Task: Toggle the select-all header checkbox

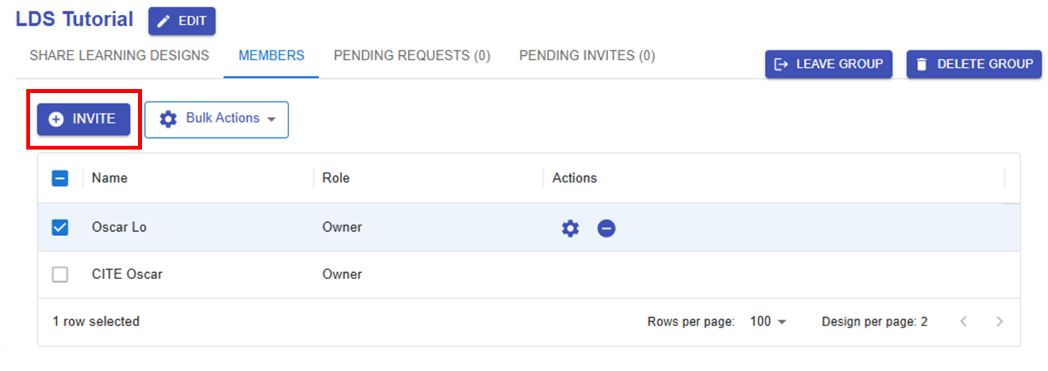Action: 60,178
